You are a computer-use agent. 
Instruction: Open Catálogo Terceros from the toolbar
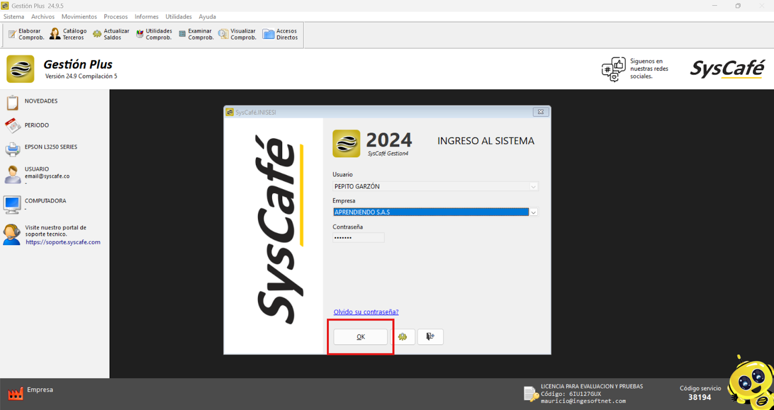click(x=55, y=34)
